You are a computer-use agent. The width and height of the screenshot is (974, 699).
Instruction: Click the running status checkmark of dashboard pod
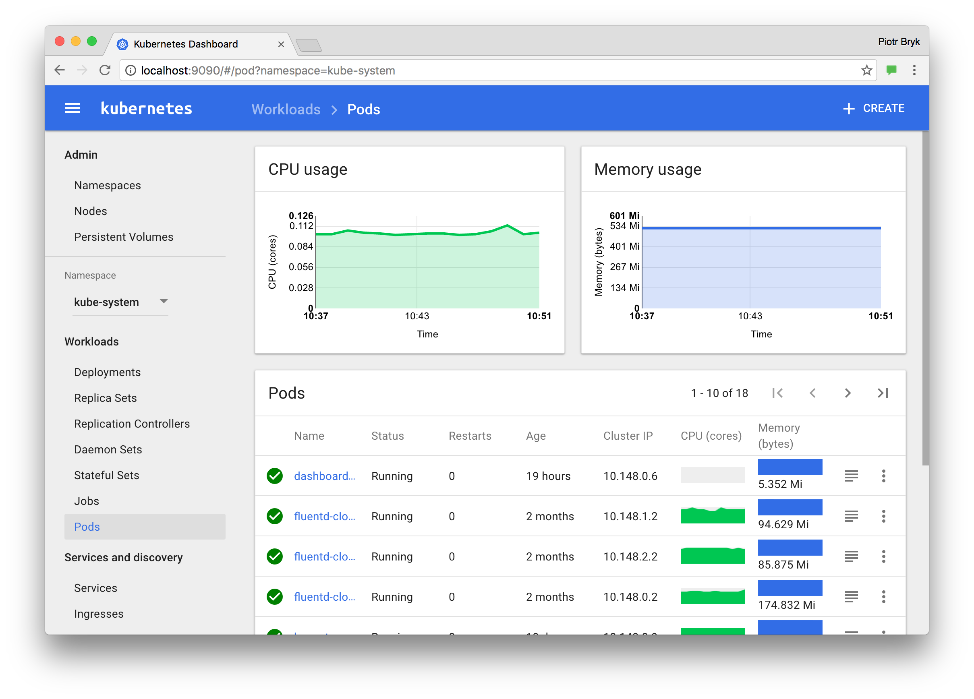pyautogui.click(x=274, y=476)
